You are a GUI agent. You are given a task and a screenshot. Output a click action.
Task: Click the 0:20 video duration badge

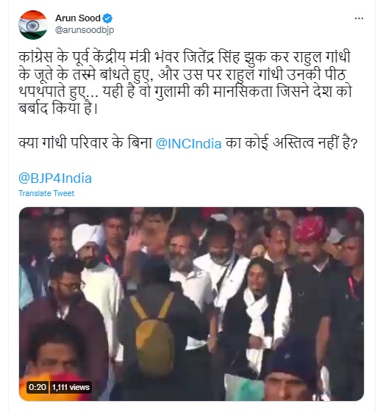click(37, 387)
